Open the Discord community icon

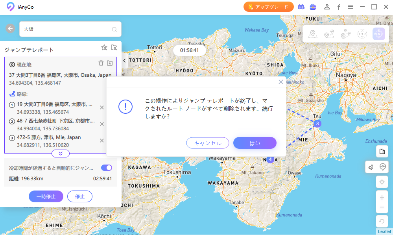(x=301, y=7)
